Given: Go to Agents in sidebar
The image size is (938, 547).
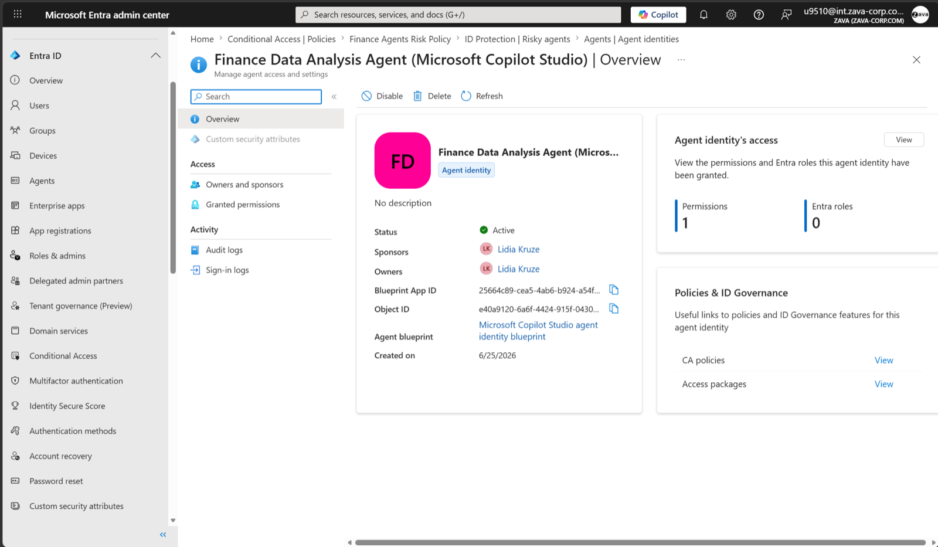Looking at the screenshot, I should pyautogui.click(x=42, y=181).
